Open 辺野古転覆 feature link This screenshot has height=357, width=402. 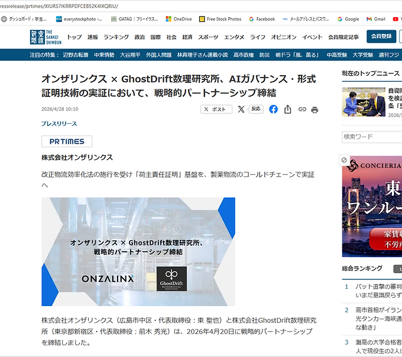point(76,55)
